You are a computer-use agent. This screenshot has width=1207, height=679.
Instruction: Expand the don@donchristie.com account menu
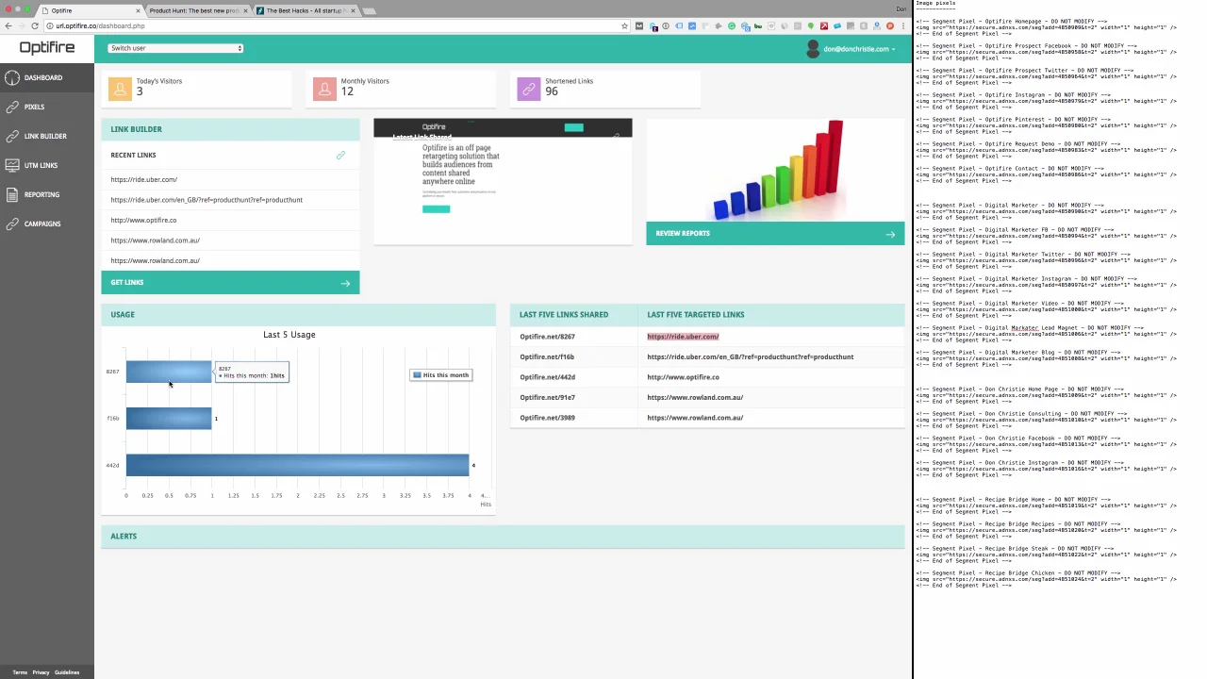[858, 49]
